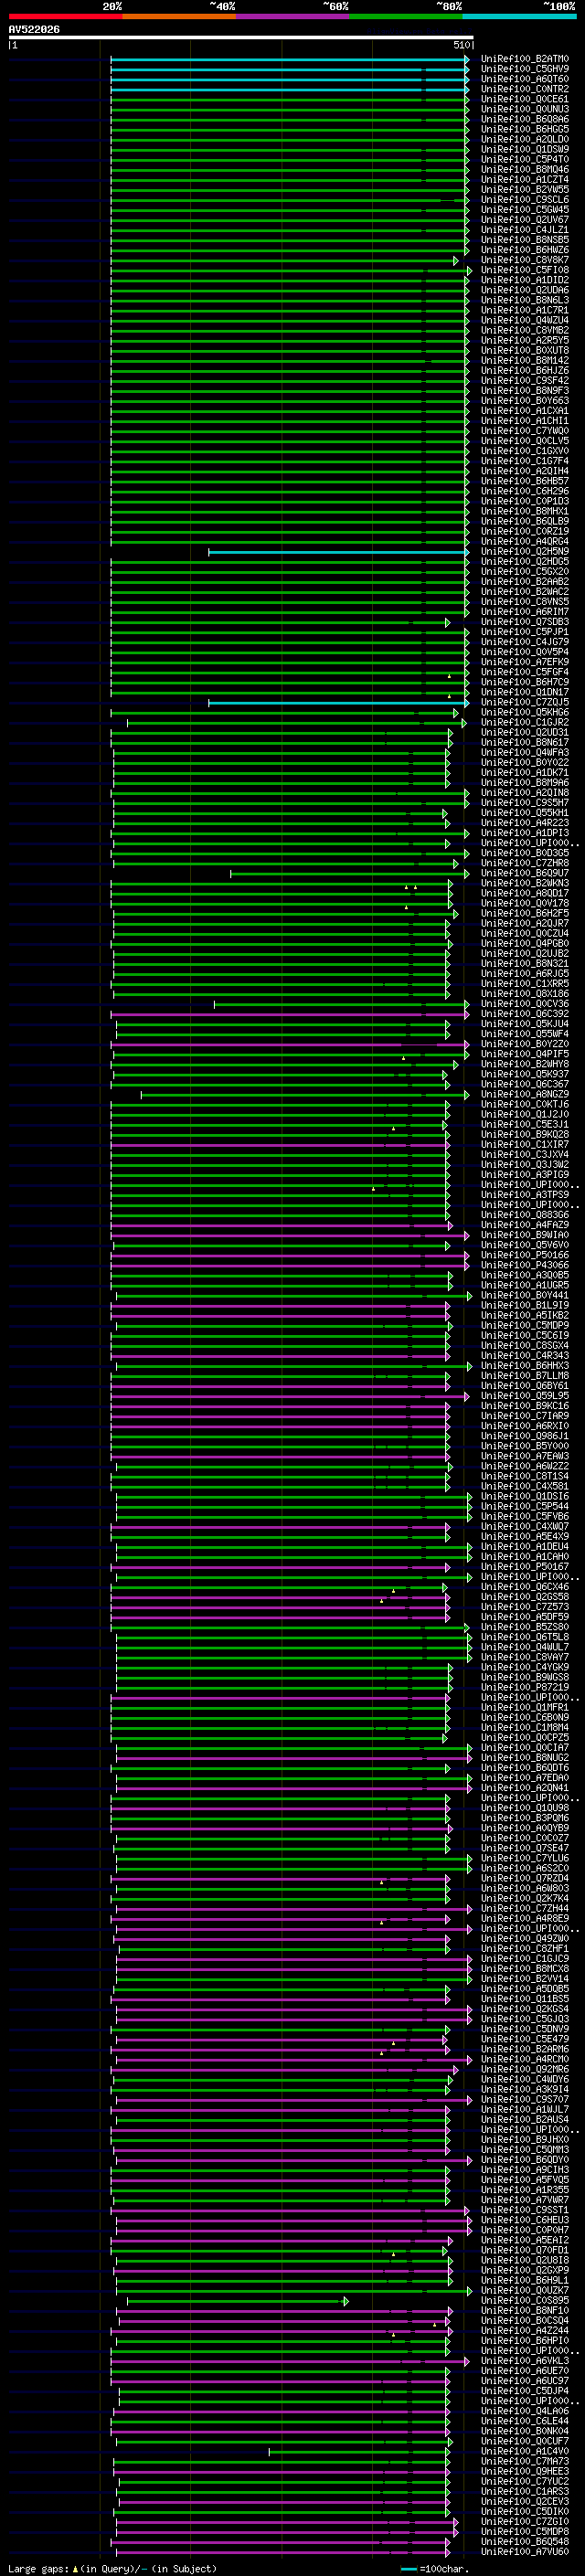Open the UniRef100_A8NGZ9 entry
The image size is (585, 2576).
525,1095
